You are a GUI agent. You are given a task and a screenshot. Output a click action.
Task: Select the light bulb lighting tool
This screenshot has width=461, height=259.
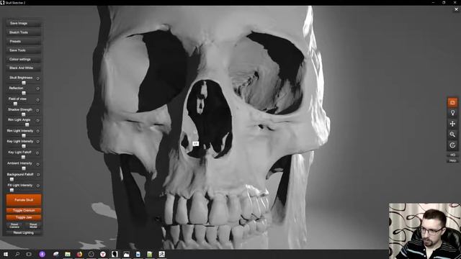(452, 113)
